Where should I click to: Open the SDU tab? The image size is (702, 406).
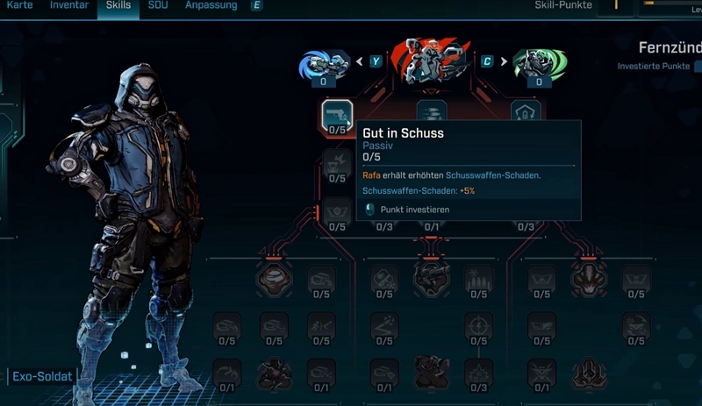(x=158, y=5)
